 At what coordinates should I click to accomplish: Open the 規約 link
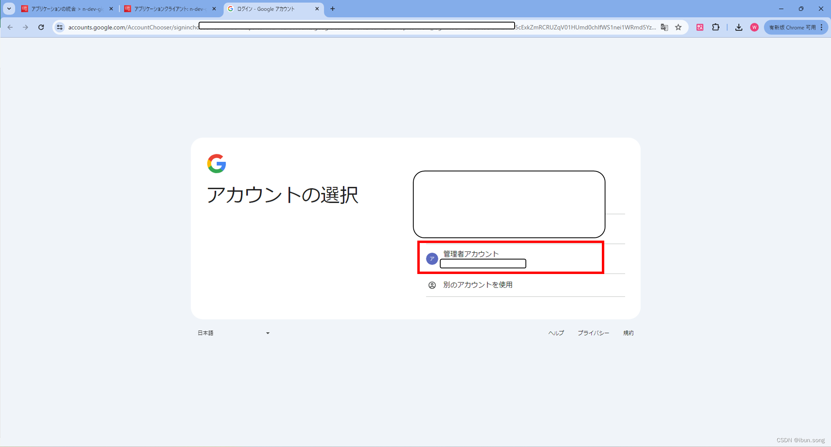pos(628,333)
